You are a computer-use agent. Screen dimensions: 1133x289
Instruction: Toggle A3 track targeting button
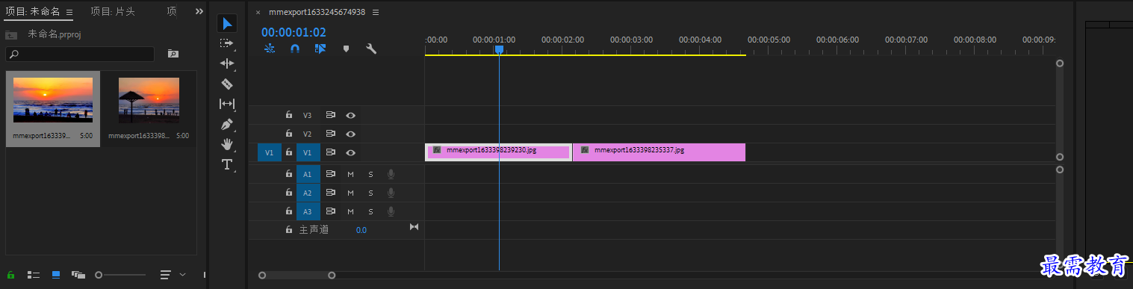click(x=308, y=211)
